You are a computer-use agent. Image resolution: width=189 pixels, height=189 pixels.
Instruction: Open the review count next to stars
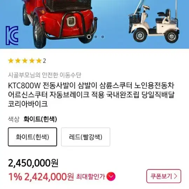tap(44, 61)
